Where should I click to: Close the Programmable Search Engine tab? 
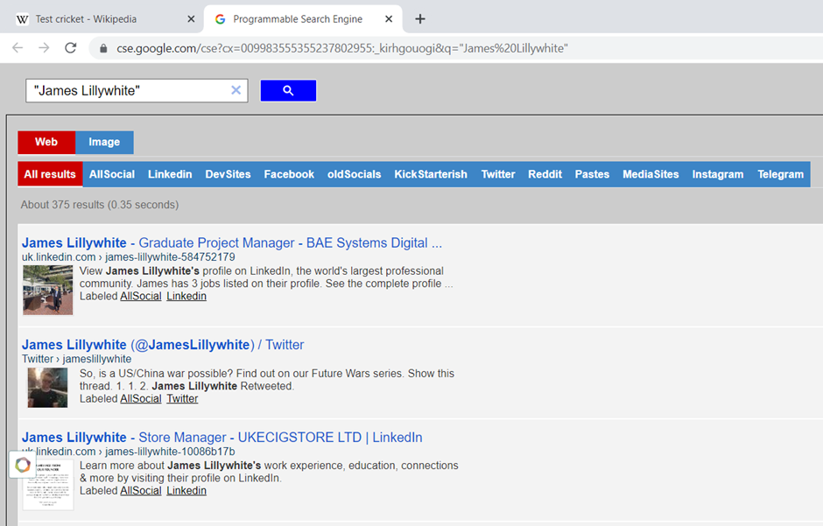[x=389, y=19]
